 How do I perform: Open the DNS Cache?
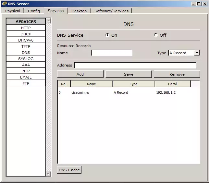point(69,170)
